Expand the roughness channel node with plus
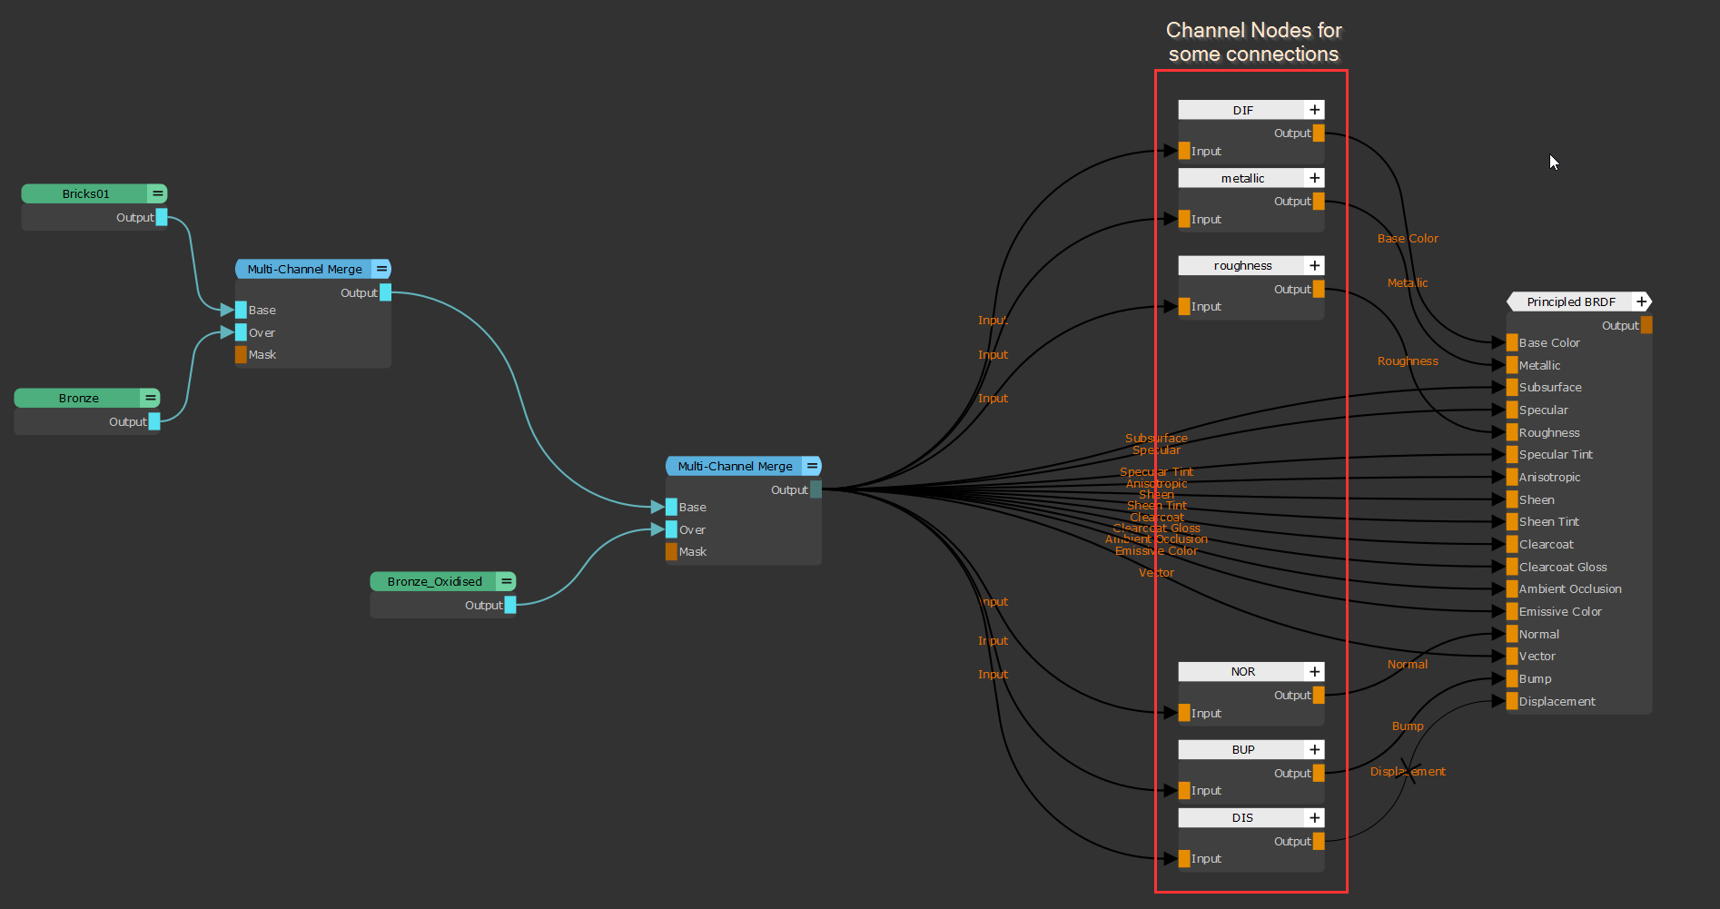The height and width of the screenshot is (909, 1720). [x=1314, y=265]
